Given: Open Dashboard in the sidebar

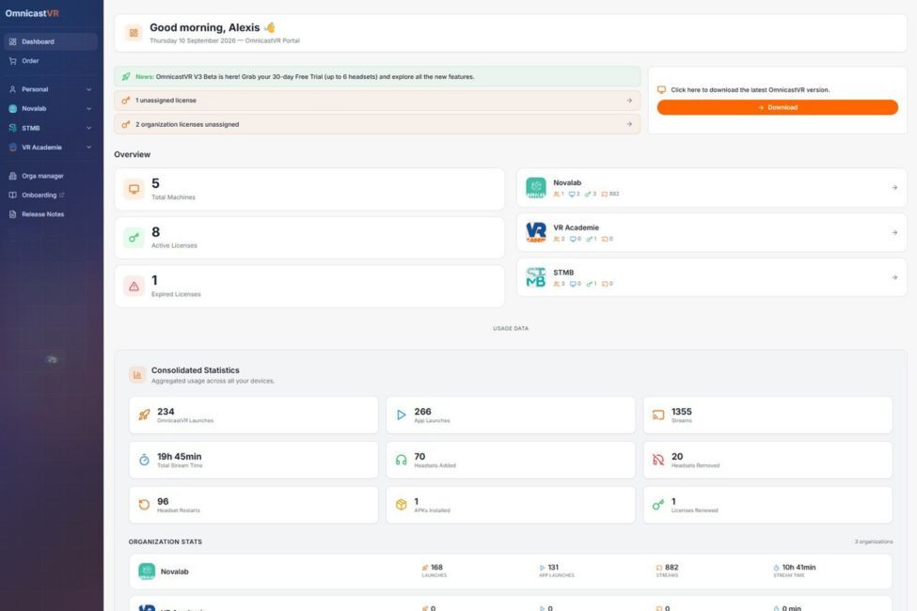Looking at the screenshot, I should pyautogui.click(x=50, y=41).
